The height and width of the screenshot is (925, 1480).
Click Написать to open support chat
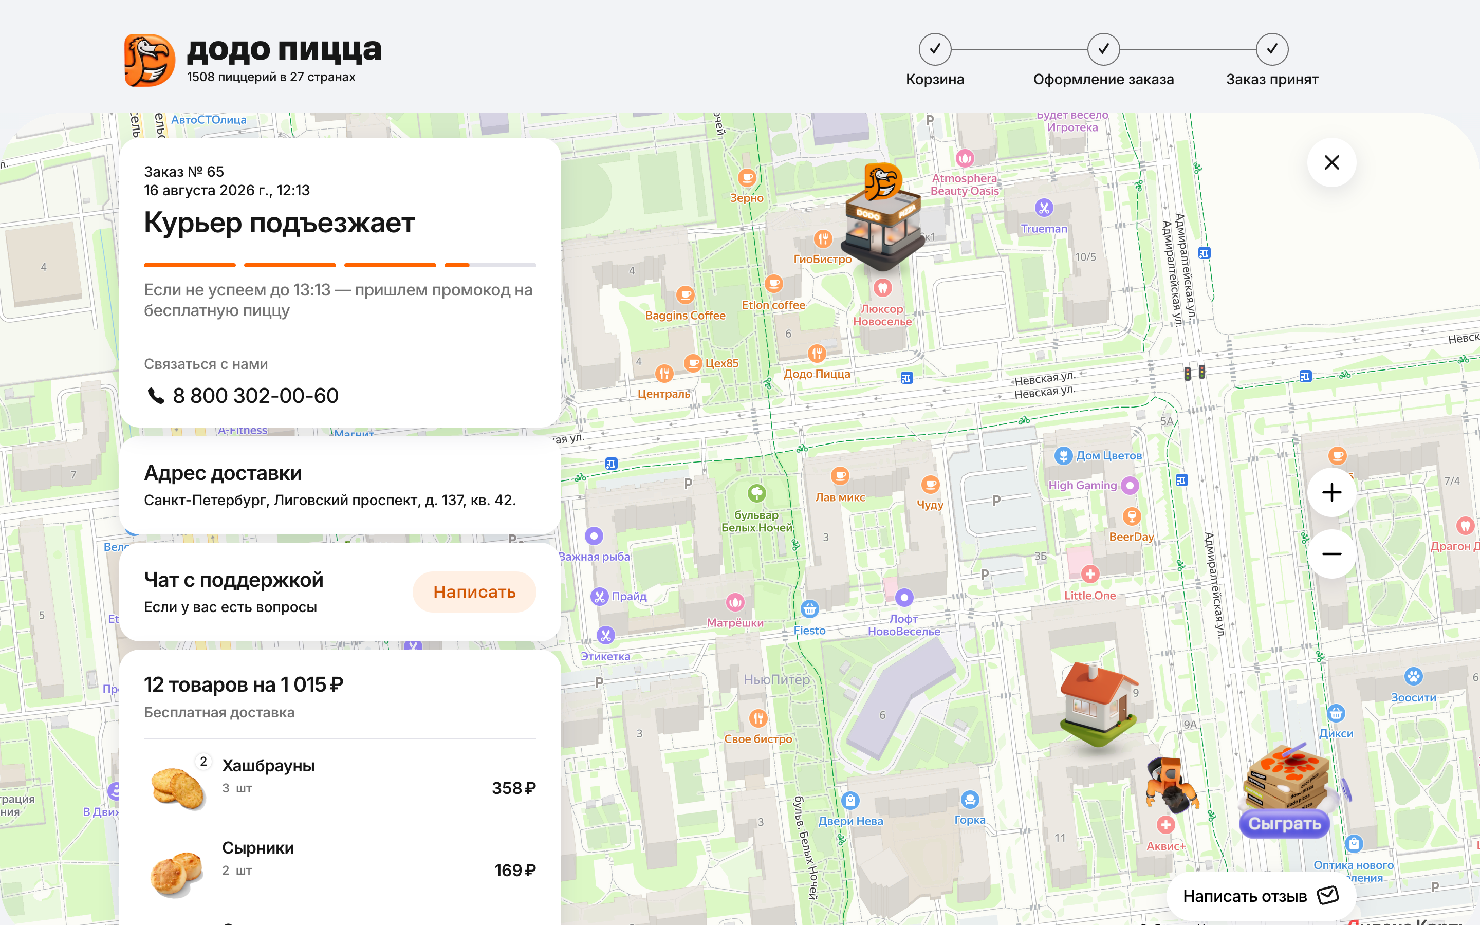click(474, 591)
